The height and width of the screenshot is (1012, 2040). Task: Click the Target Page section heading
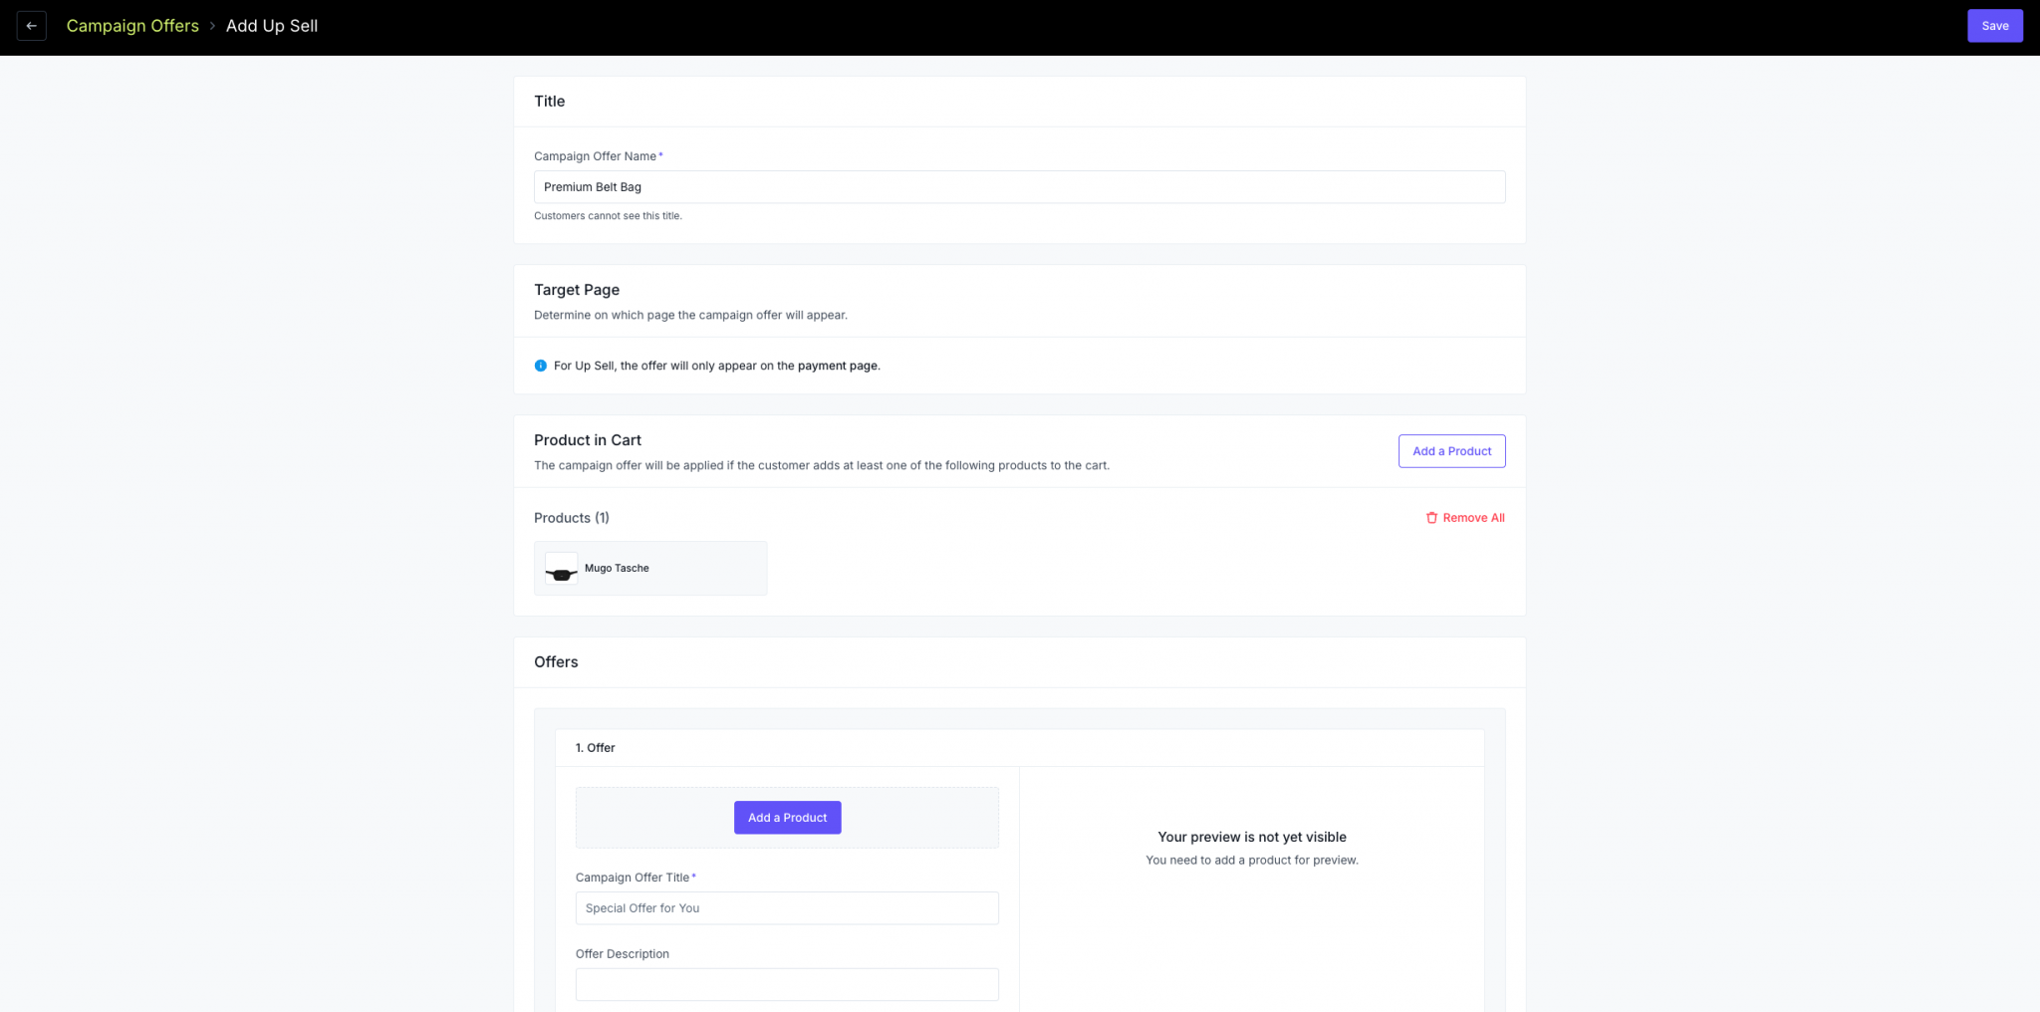(576, 289)
